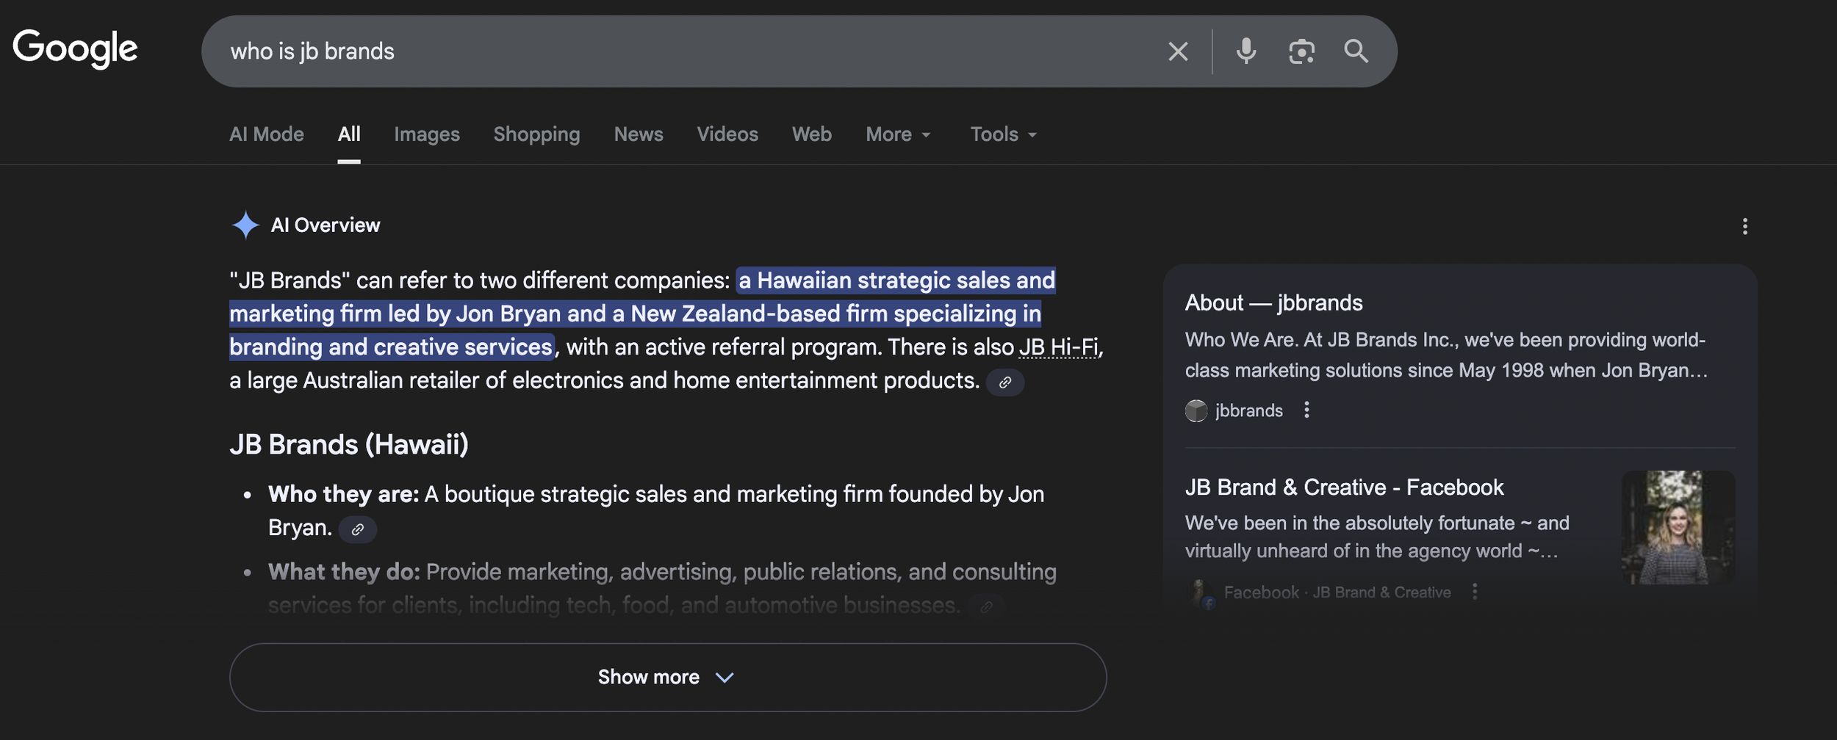The image size is (1837, 740).
Task: Open Google Lens image search
Action: coord(1301,50)
